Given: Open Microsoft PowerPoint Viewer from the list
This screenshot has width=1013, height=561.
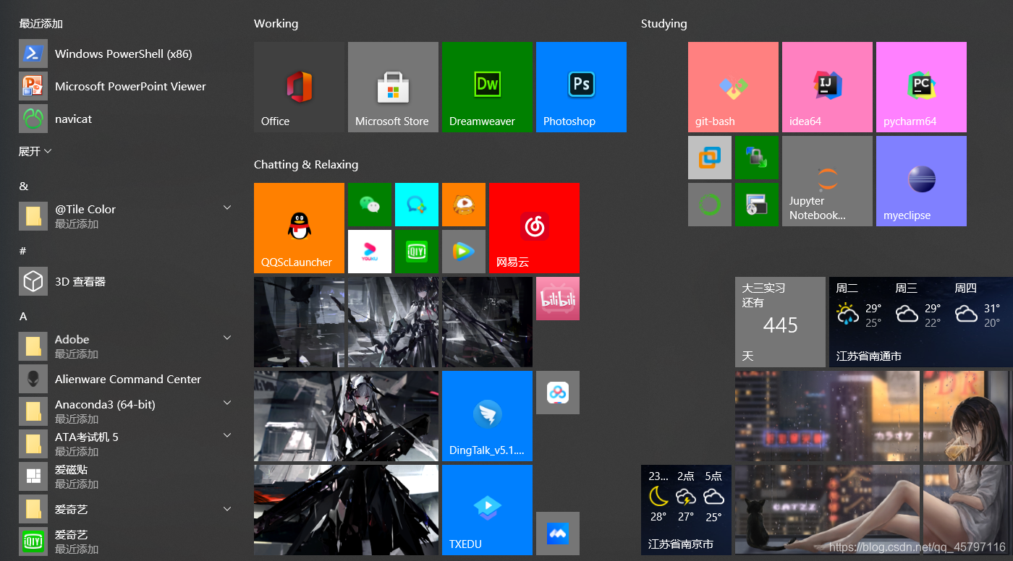Looking at the screenshot, I should click(x=127, y=86).
